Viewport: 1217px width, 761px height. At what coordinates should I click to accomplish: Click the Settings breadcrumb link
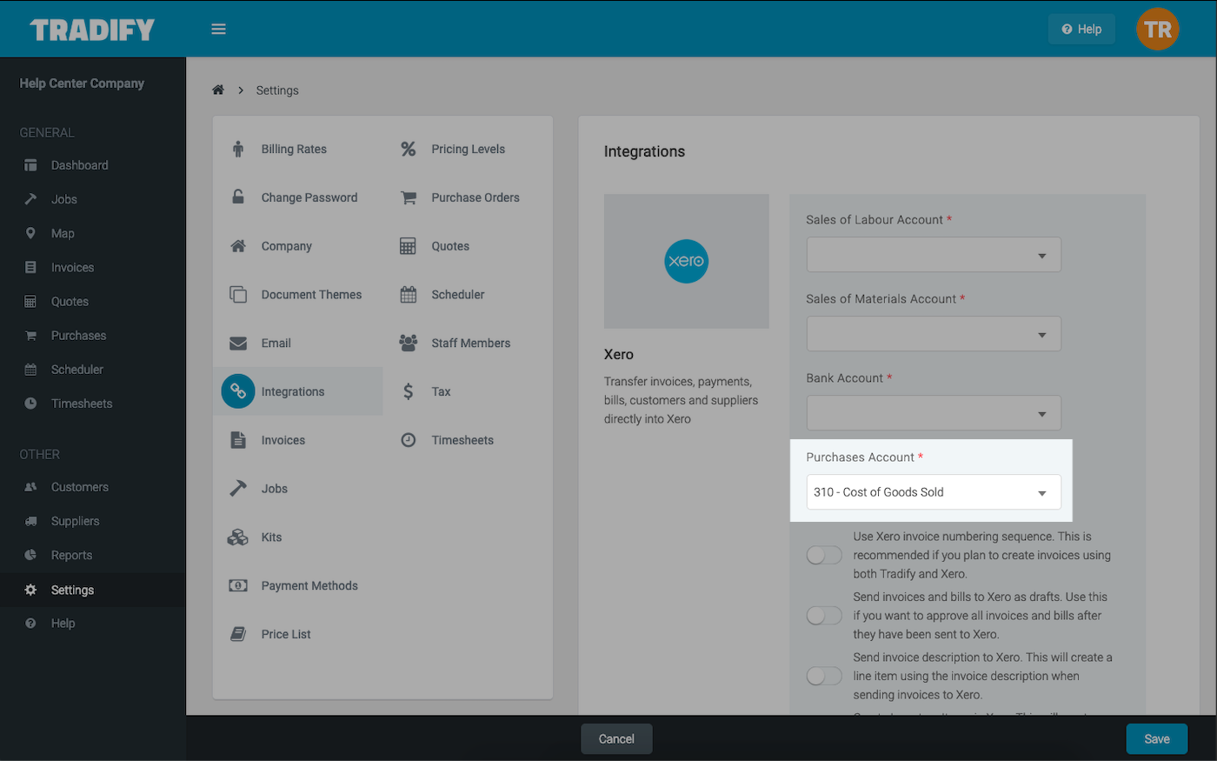(x=277, y=90)
